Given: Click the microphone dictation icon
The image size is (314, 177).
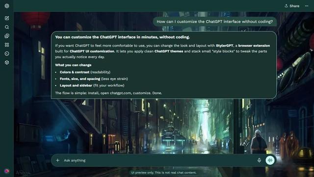Looking at the screenshot, I should (x=259, y=160).
